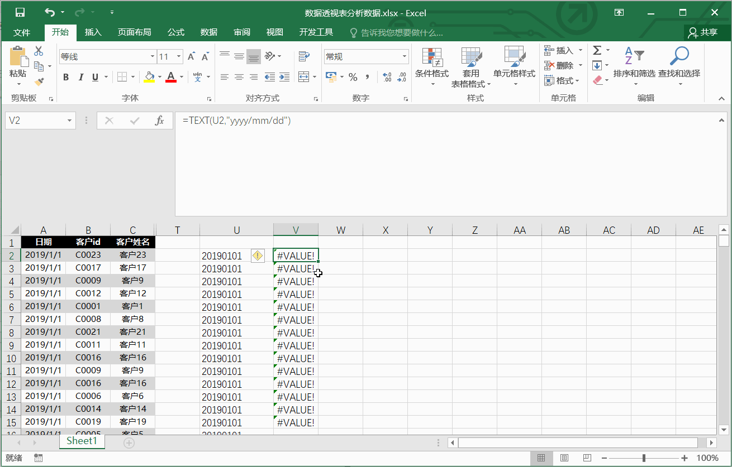The image size is (732, 467).
Task: Apply red font color
Action: click(171, 77)
